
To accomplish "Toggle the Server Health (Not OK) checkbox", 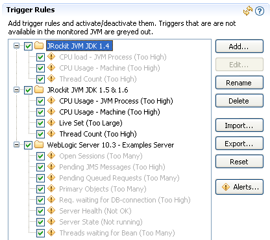I will point(40,211).
